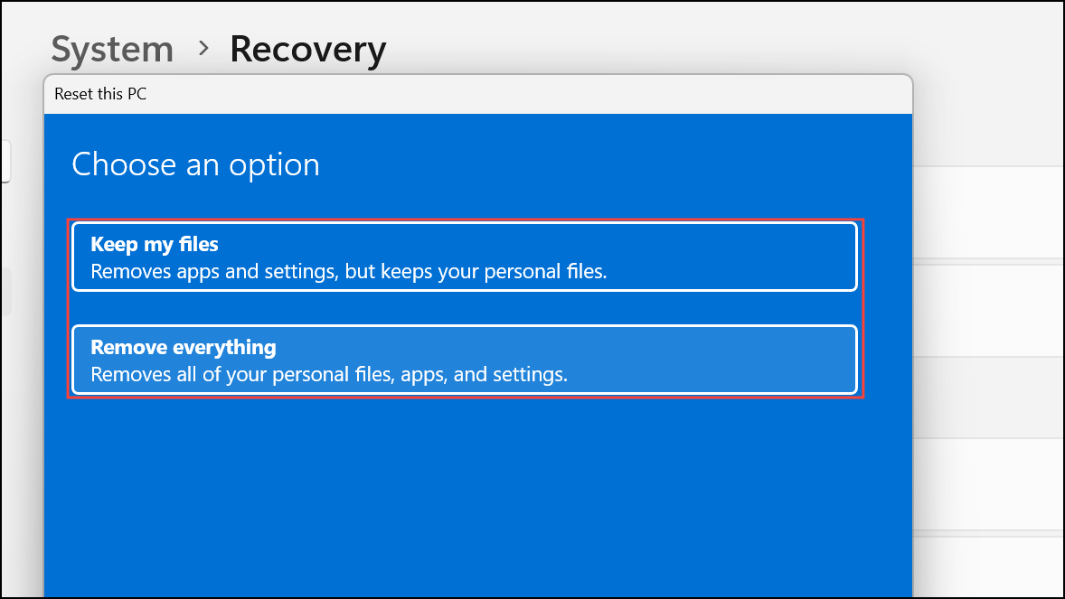Click the "Choose an option" heading
This screenshot has width=1065, height=599.
pyautogui.click(x=195, y=164)
